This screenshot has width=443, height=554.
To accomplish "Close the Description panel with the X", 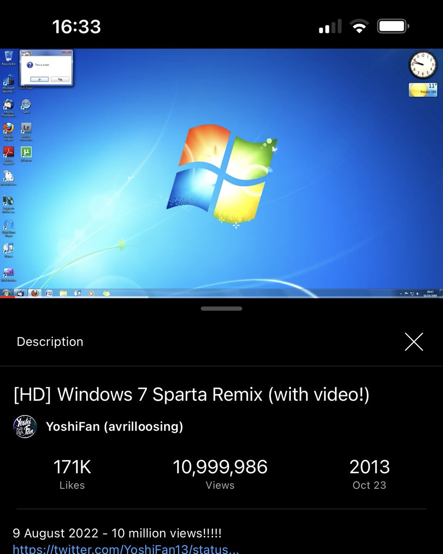I will pyautogui.click(x=413, y=342).
